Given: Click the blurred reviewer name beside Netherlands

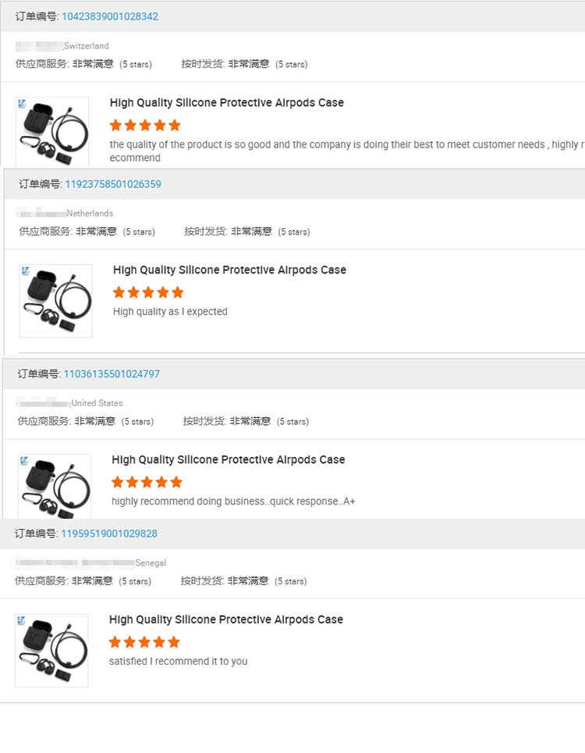Looking at the screenshot, I should (42, 213).
